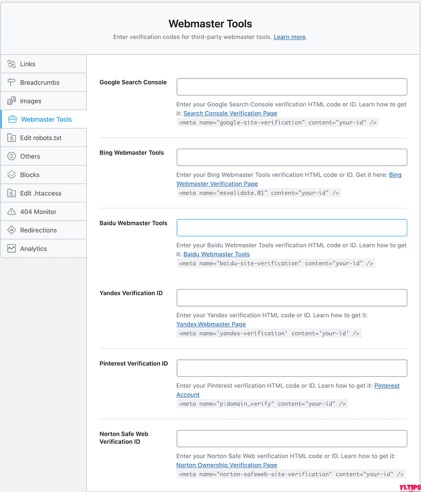The width and height of the screenshot is (421, 492).
Task: Click the Images sidebar icon
Action: tap(12, 101)
